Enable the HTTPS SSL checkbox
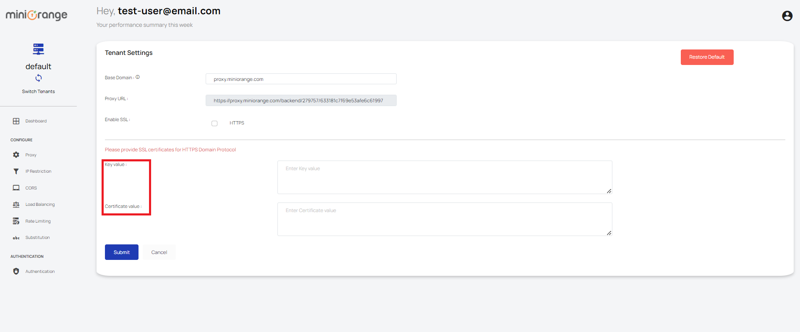Image resolution: width=800 pixels, height=332 pixels. pos(214,123)
